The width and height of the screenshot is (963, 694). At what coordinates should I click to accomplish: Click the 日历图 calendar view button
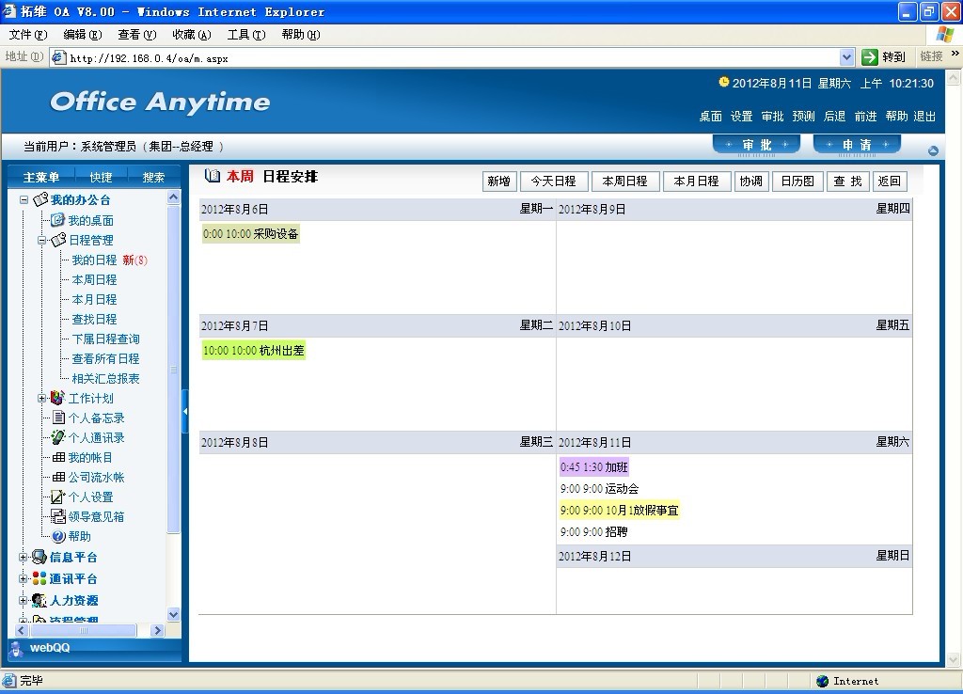[797, 181]
